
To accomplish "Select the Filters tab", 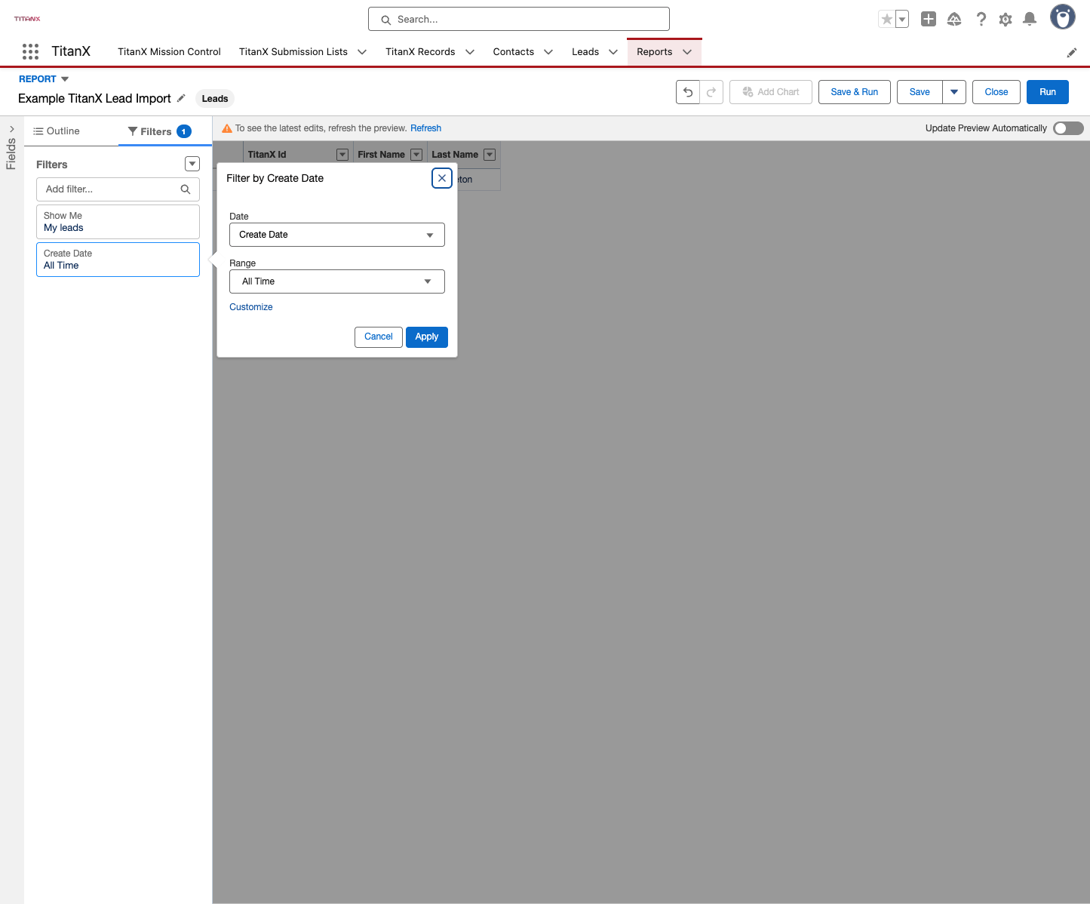I will click(160, 131).
